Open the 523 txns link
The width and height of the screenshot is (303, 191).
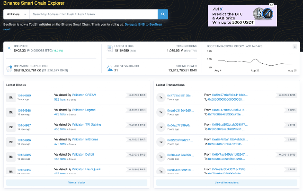click(60, 100)
